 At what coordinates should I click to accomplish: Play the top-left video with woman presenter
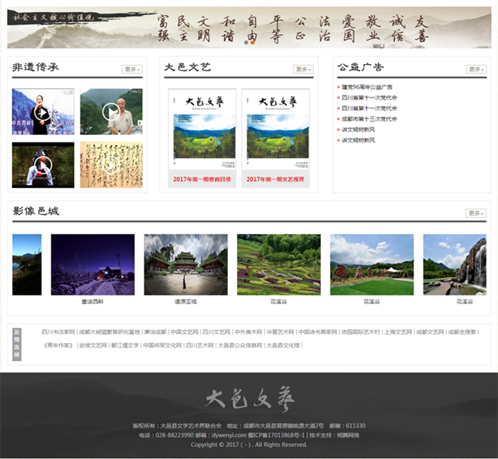coord(43,112)
